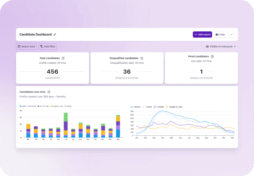Click the pencil icon beside Candidate Dashboard
This screenshot has width=254, height=176.
(55, 34)
